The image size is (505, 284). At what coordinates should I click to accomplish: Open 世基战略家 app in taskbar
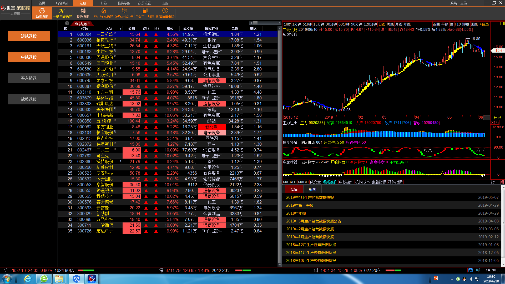point(92,279)
